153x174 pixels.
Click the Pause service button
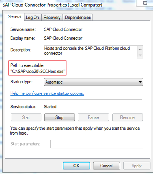pos(93,117)
